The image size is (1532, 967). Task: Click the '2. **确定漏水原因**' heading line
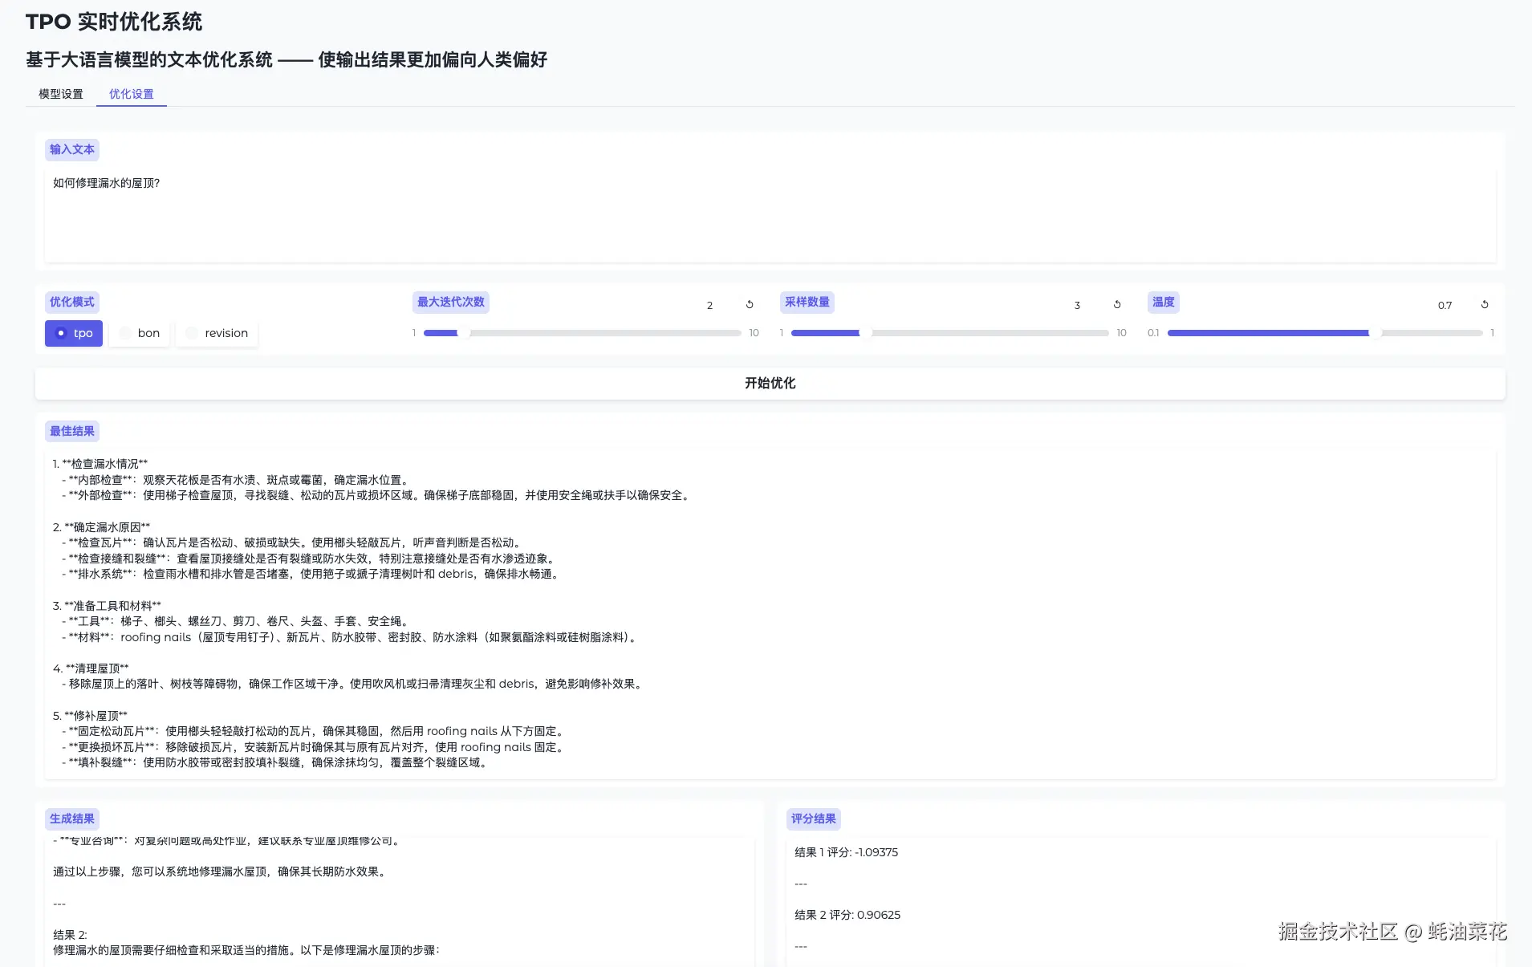click(101, 527)
